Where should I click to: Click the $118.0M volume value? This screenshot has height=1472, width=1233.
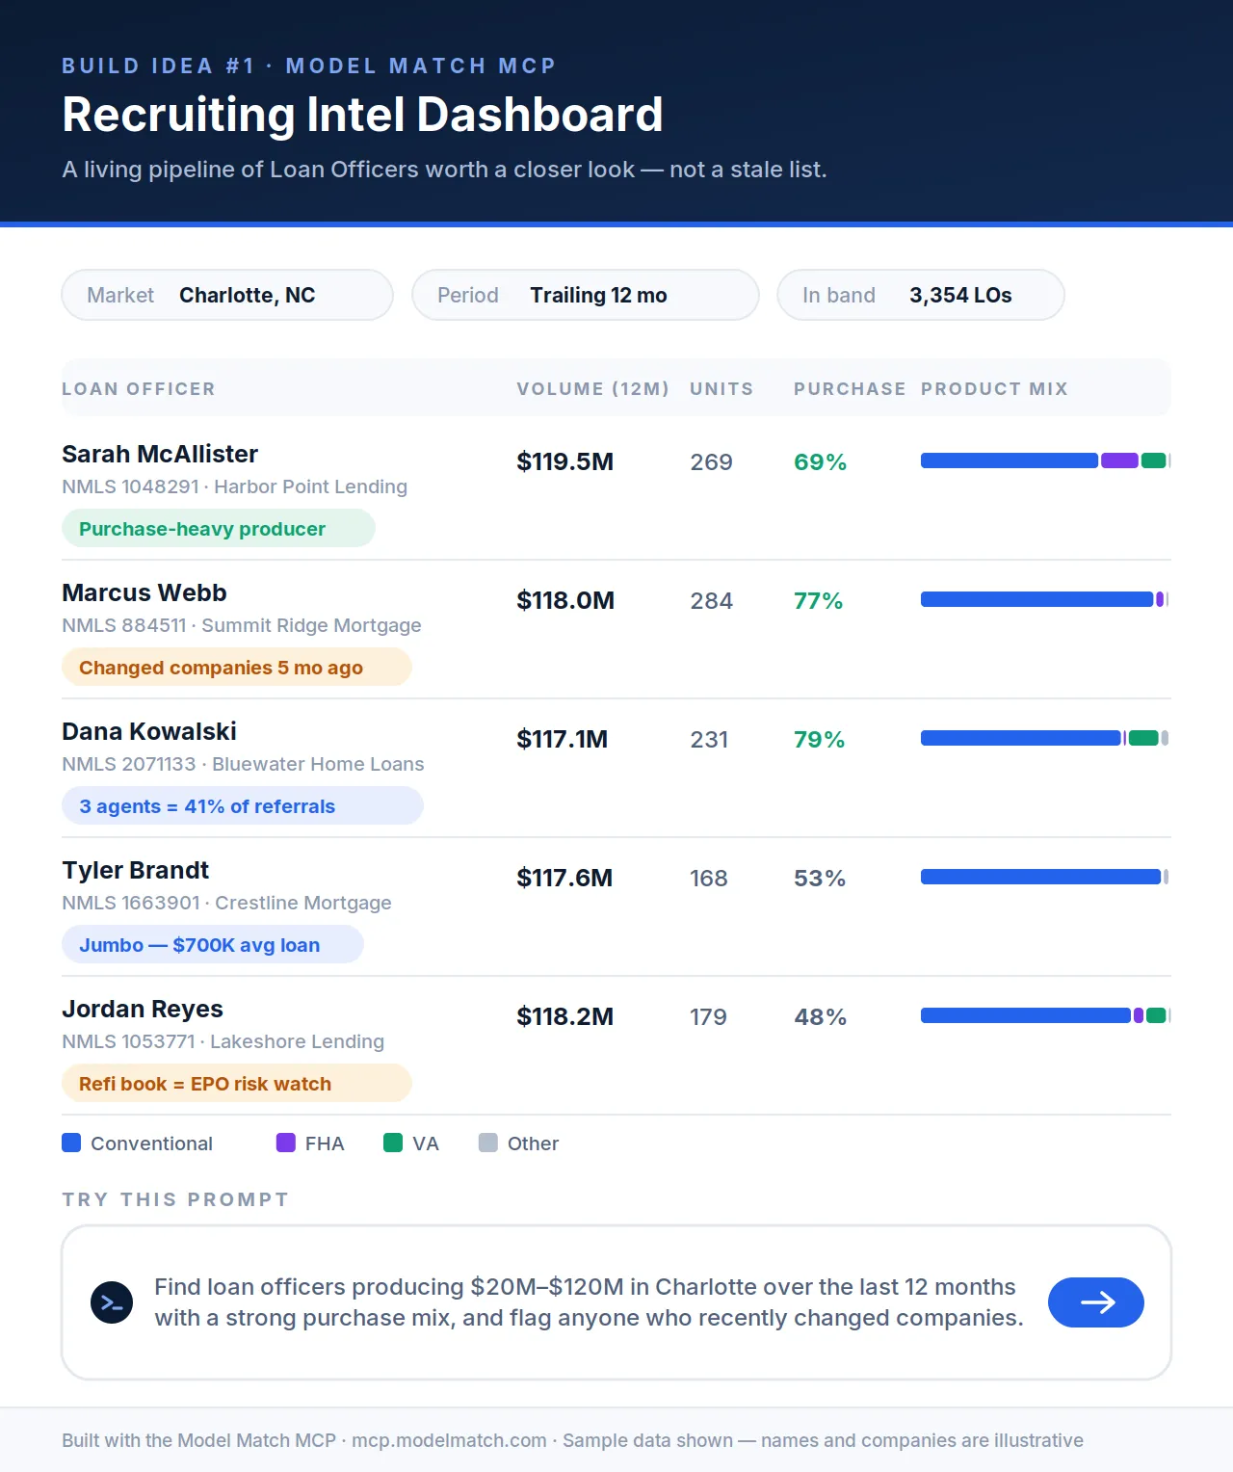point(565,600)
